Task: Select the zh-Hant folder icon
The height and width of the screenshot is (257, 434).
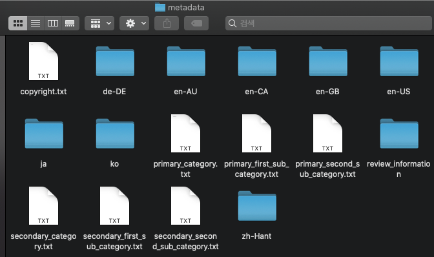Action: [x=257, y=206]
